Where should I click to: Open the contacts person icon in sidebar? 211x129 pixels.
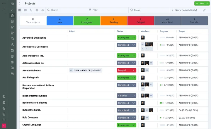pos(12,44)
